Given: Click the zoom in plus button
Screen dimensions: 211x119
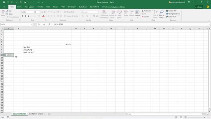Looking at the screenshot, I should pos(205,117).
